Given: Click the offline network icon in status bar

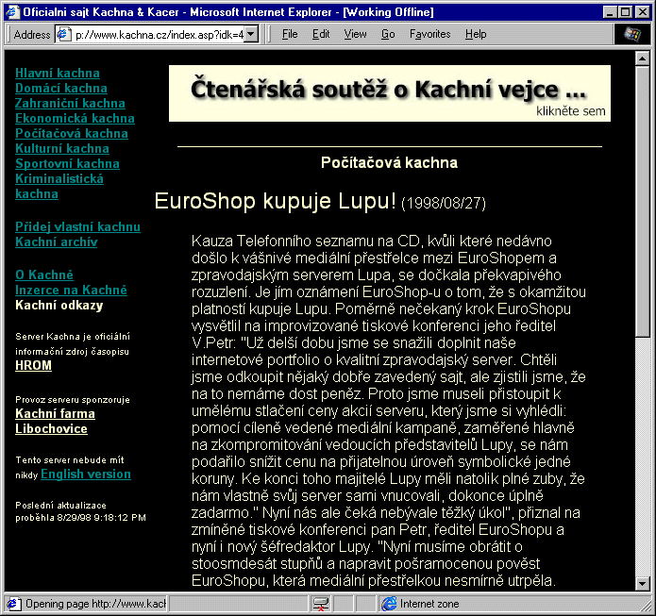Looking at the screenshot, I should [321, 604].
